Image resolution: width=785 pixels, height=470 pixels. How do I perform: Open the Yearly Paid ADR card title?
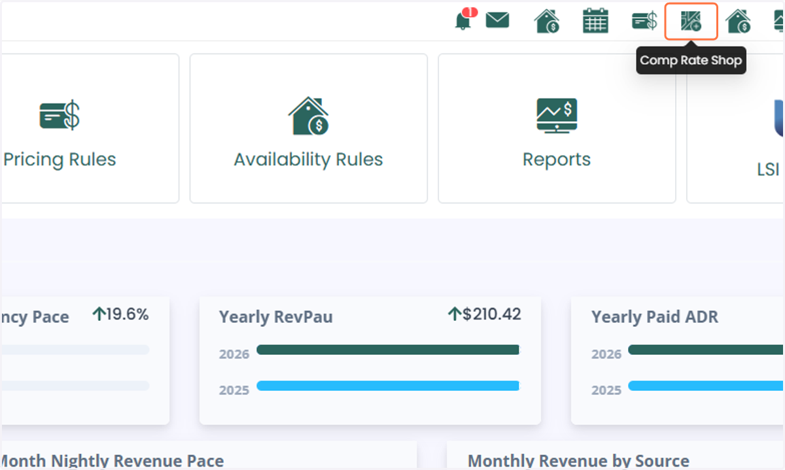click(655, 317)
